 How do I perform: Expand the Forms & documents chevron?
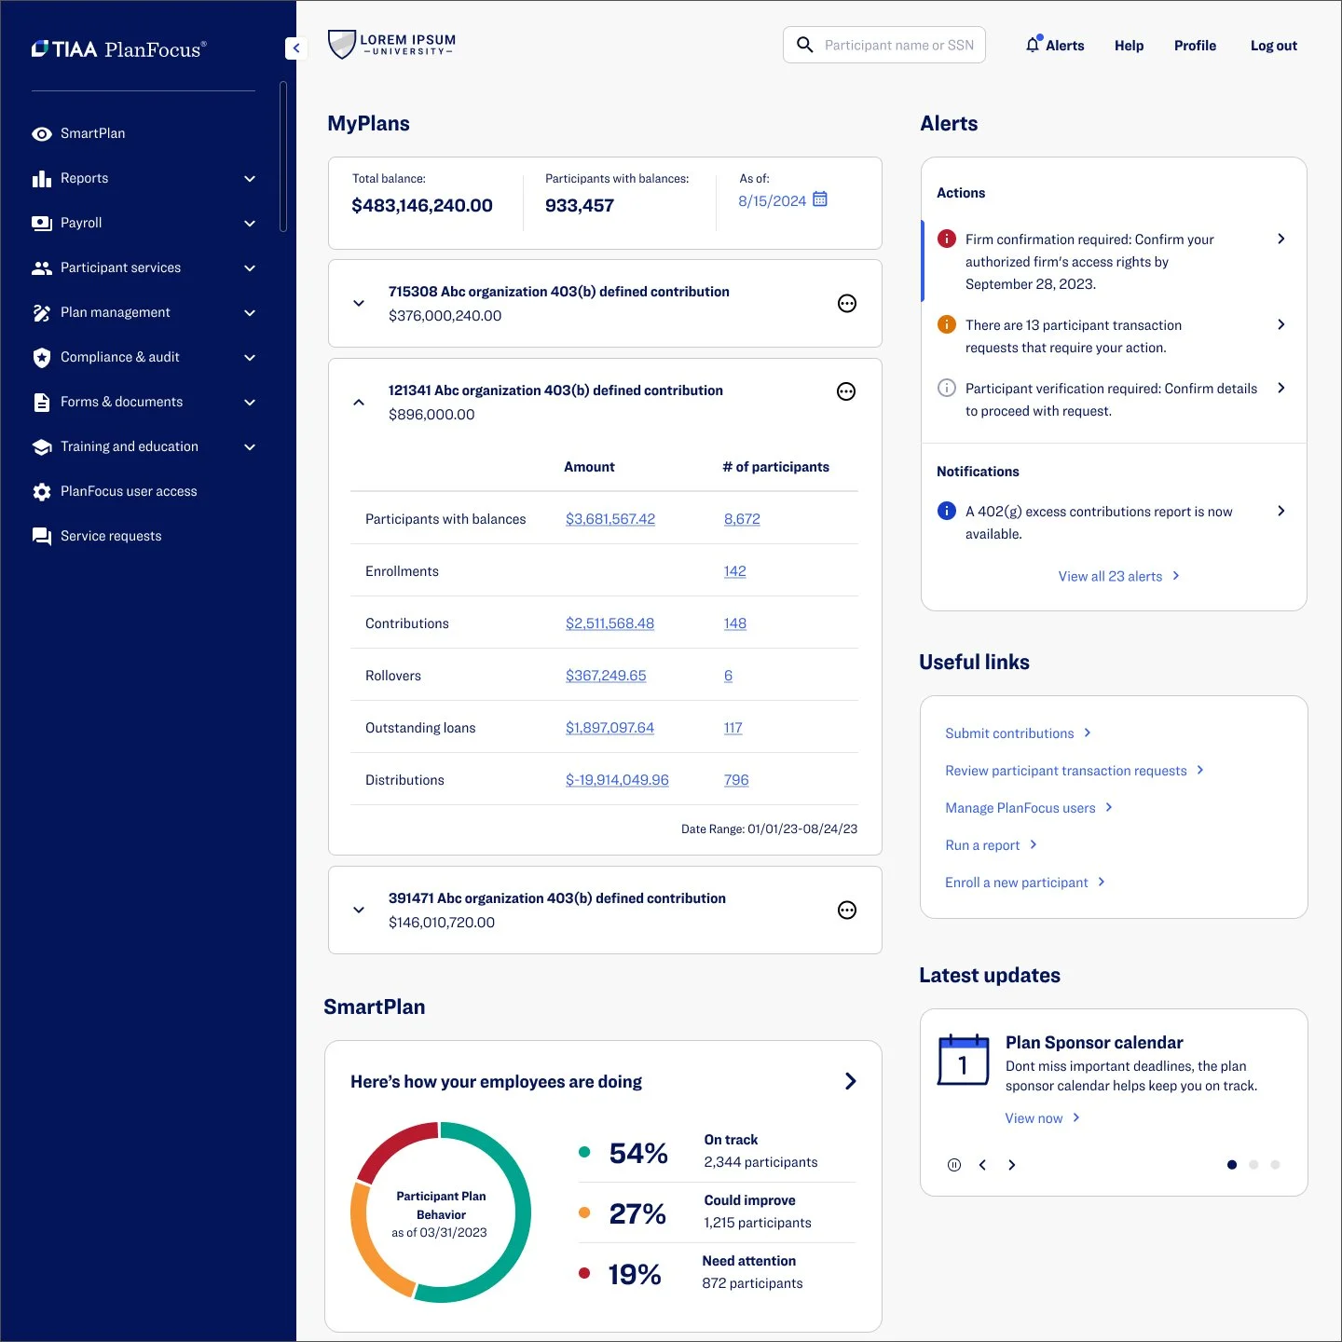(250, 403)
